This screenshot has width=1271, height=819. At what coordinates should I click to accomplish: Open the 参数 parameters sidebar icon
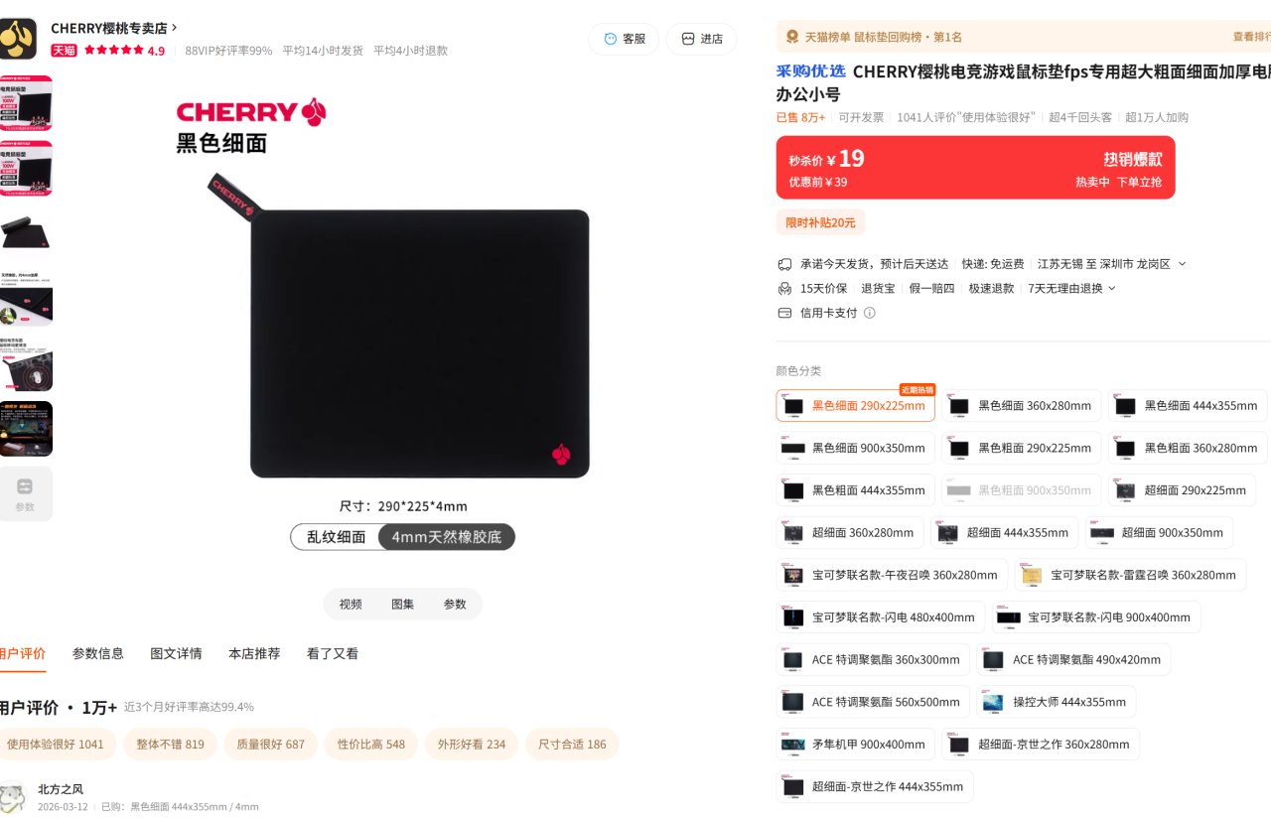[x=25, y=493]
